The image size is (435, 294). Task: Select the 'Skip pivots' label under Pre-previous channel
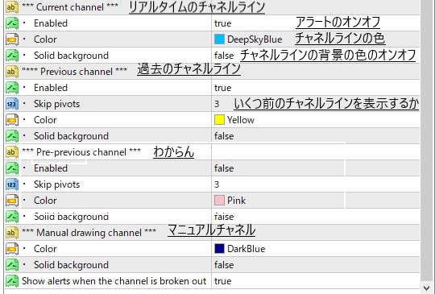pos(57,184)
